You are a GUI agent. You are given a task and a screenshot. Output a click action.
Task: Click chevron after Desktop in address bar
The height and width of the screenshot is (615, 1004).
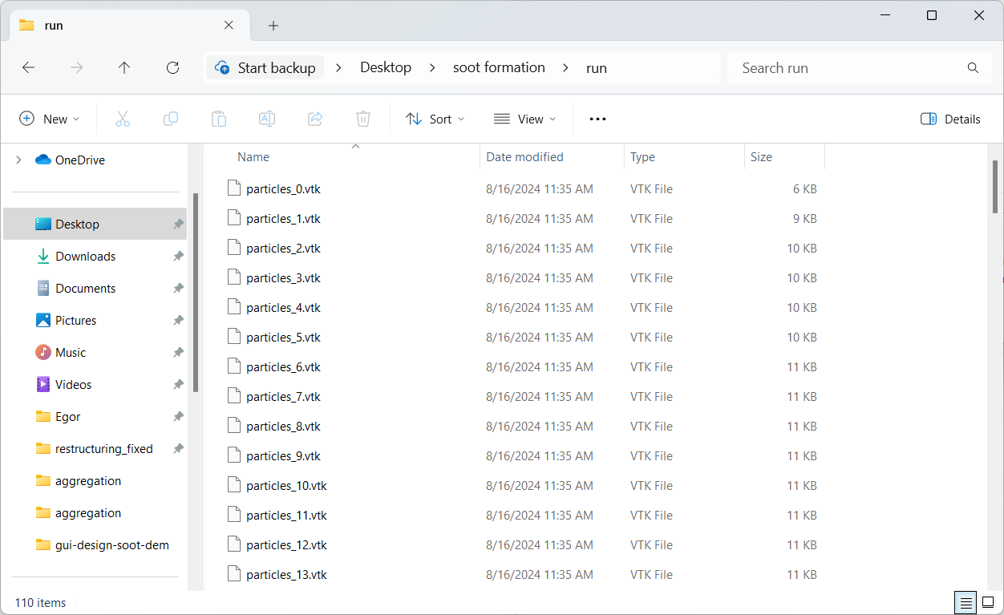pyautogui.click(x=433, y=68)
